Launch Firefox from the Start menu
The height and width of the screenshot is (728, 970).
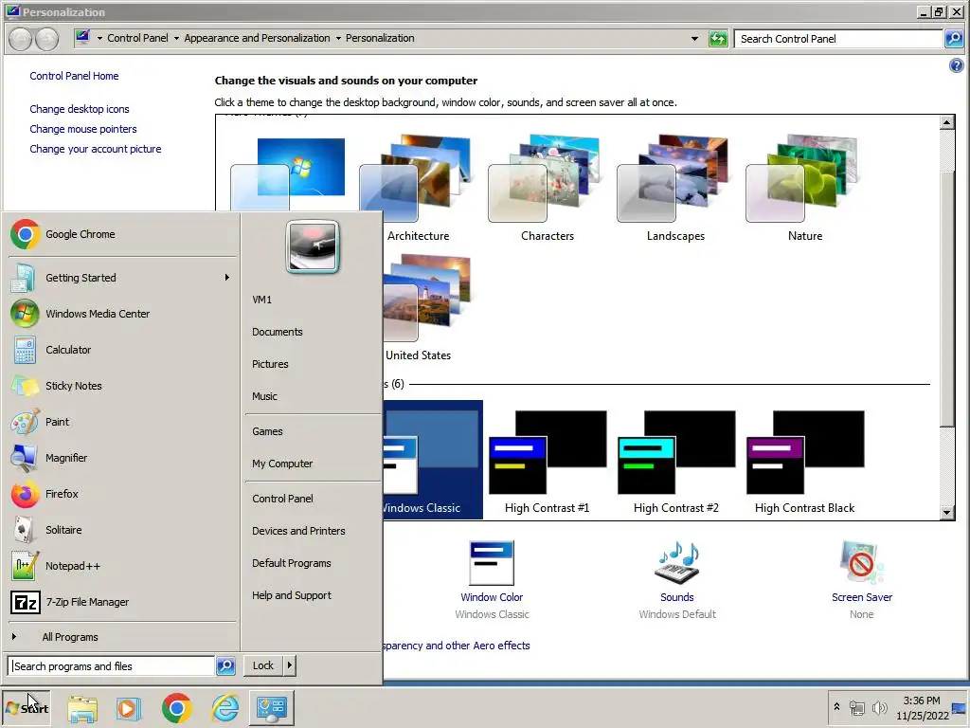click(122, 494)
